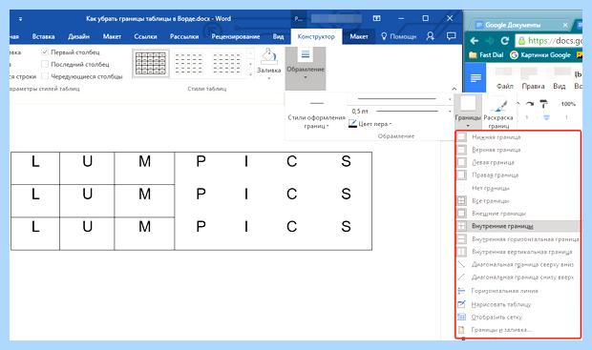Click the Заливка paint bucket icon
Screen dimensions: 592x350
point(269,56)
